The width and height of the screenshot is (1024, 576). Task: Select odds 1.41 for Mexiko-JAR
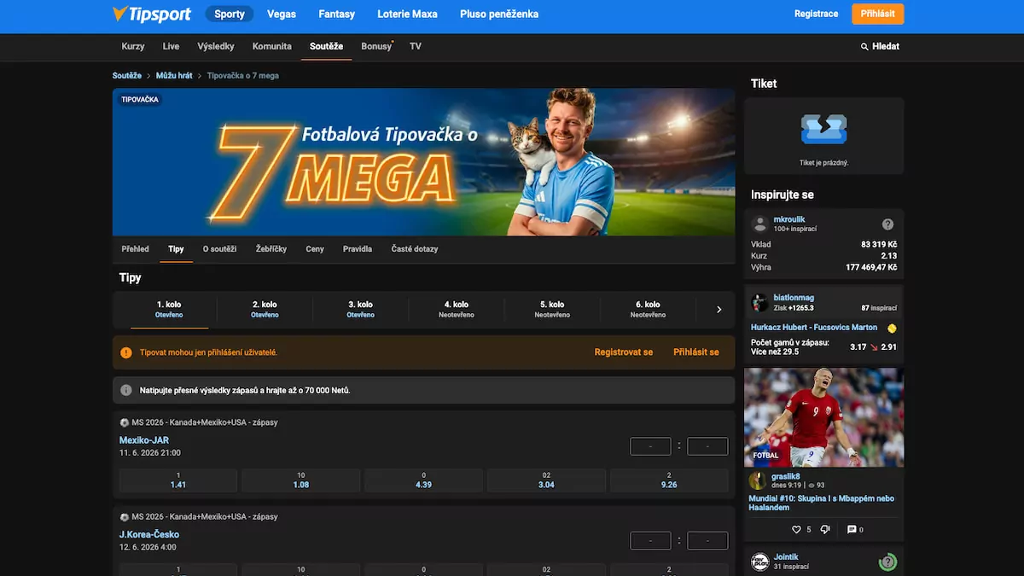click(178, 480)
